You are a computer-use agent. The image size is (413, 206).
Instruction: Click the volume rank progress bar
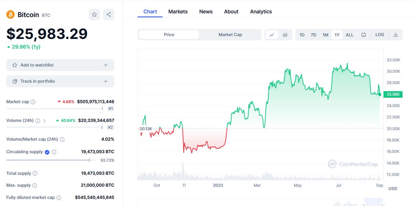(54, 127)
